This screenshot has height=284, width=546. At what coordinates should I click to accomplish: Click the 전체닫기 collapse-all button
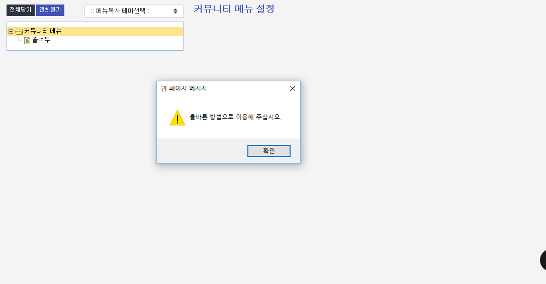(20, 10)
